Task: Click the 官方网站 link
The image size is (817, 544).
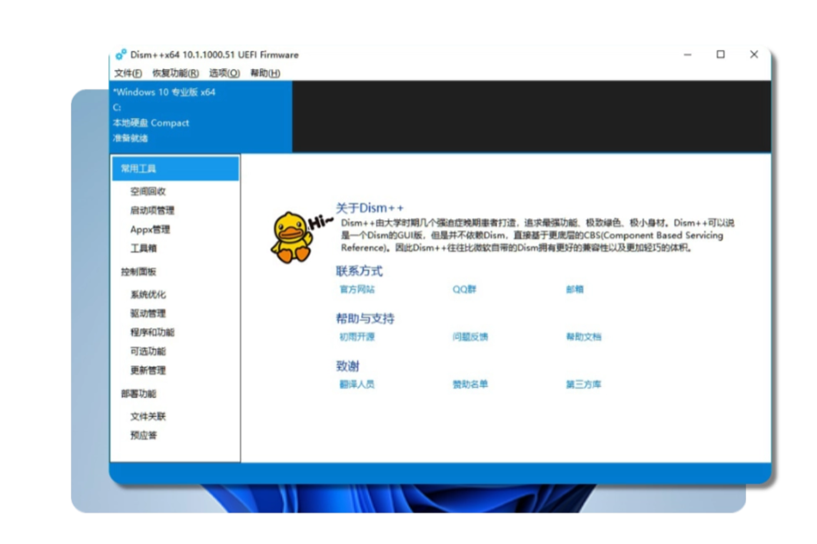Action: (357, 289)
